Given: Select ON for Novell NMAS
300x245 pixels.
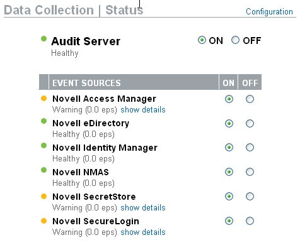Looking at the screenshot, I should [x=229, y=172].
